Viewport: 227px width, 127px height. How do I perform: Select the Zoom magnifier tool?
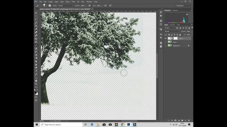pyautogui.click(x=36, y=84)
